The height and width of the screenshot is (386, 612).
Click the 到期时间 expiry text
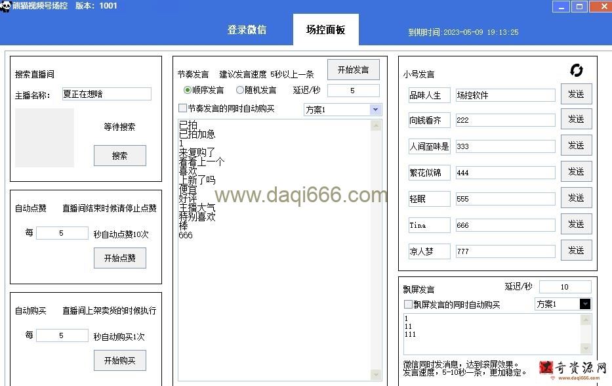click(463, 32)
